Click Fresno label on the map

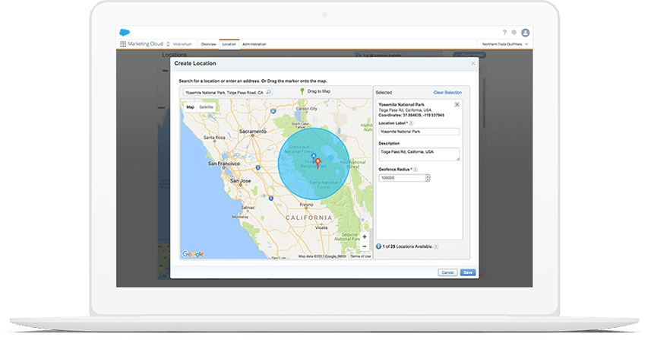pyautogui.click(x=306, y=205)
